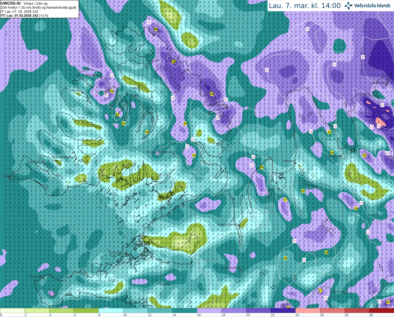The height and width of the screenshot is (317, 394).
Task: Click the Gjögurflugvöllur station label
Action: coord(217,105)
